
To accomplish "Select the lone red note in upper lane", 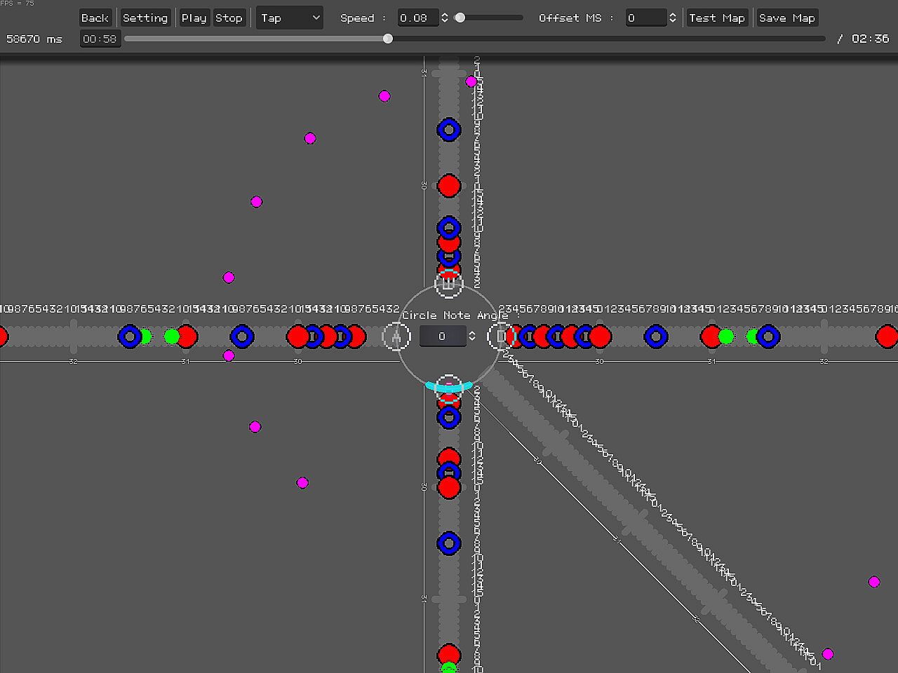I will coord(449,186).
